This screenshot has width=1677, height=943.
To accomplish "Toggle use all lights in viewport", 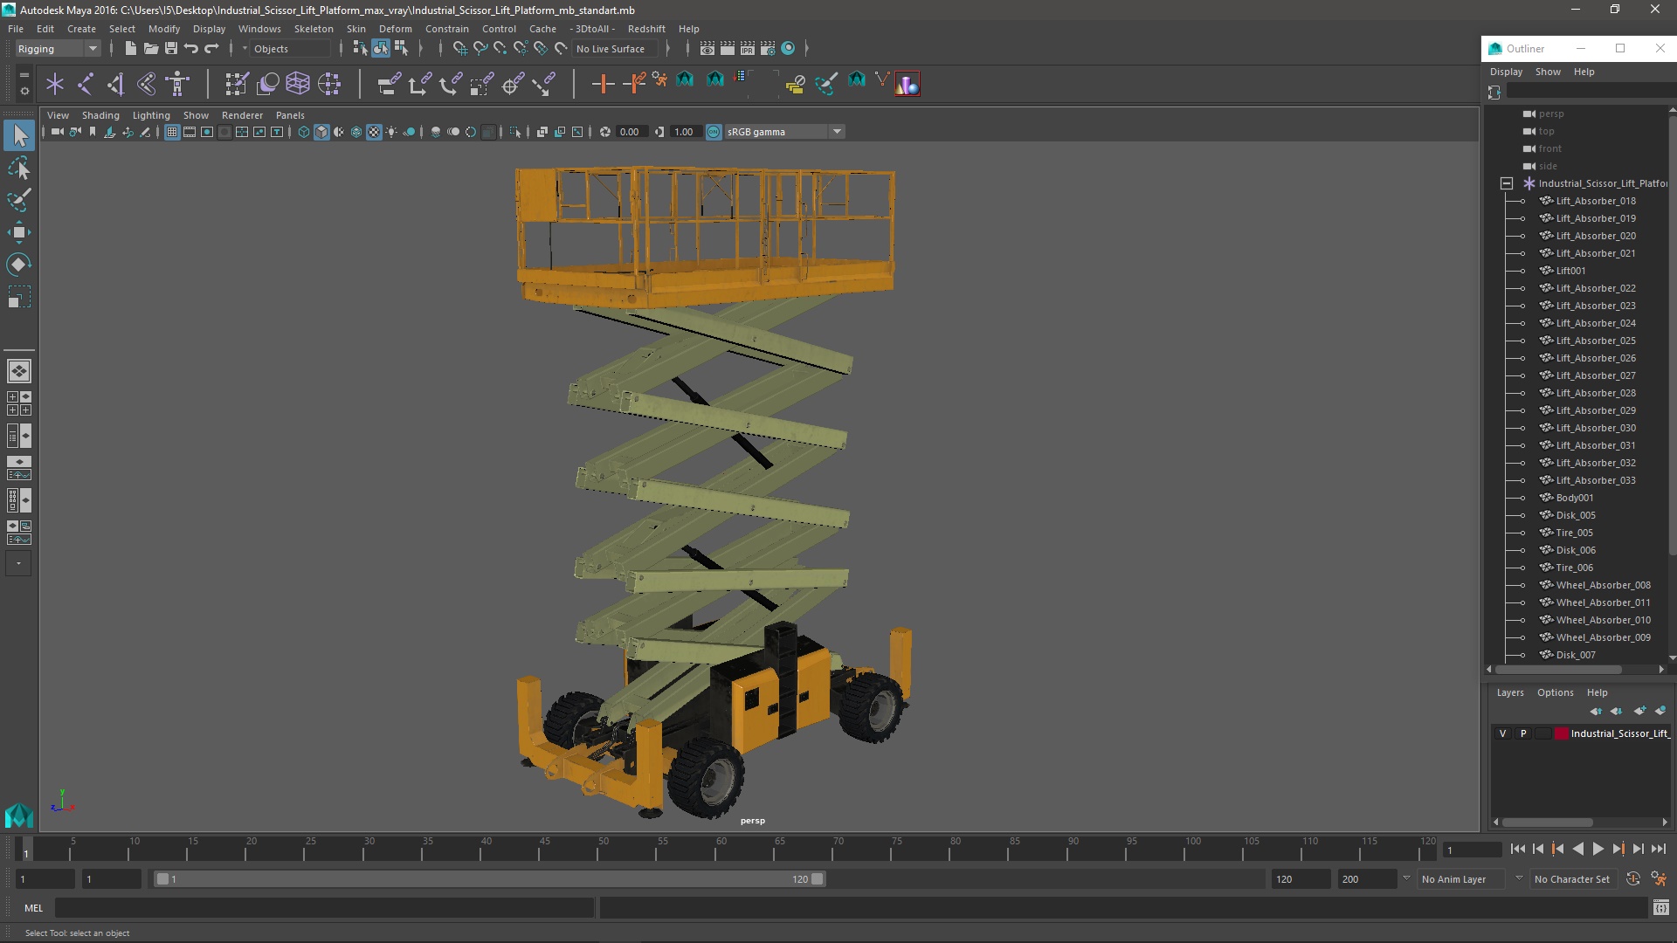I will click(391, 132).
